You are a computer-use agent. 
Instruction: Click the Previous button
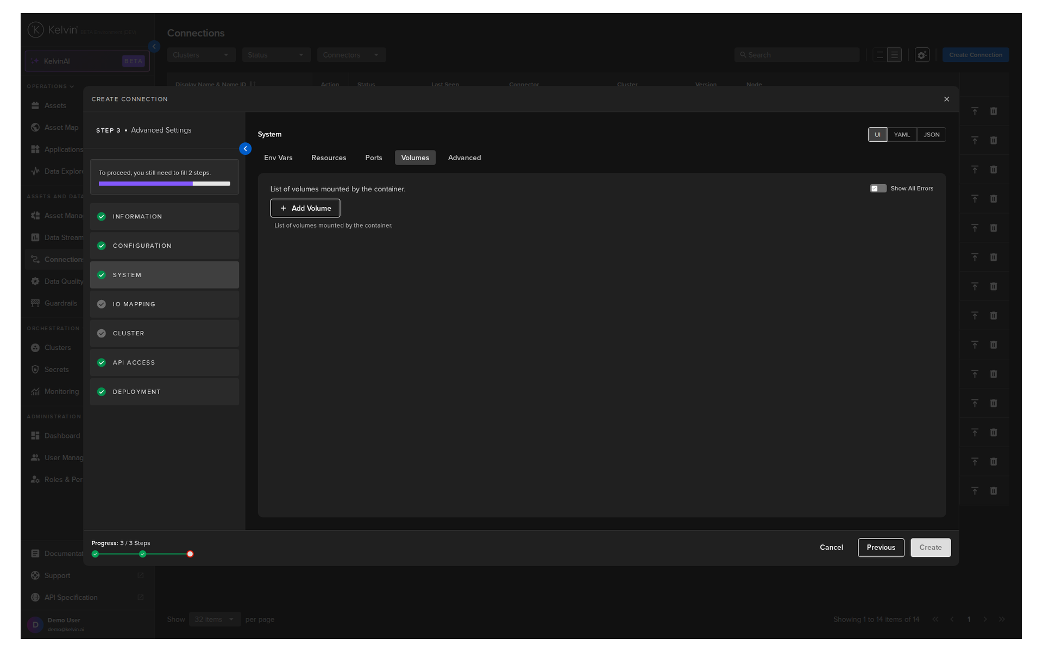coord(881,548)
